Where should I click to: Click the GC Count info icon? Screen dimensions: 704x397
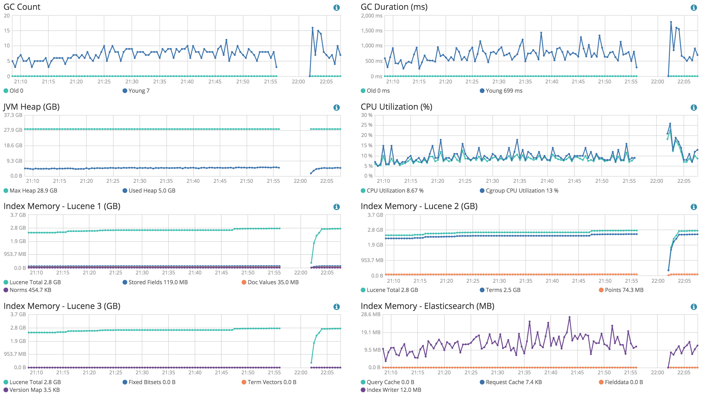click(337, 8)
